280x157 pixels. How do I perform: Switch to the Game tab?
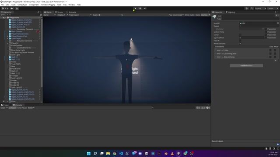click(48, 12)
